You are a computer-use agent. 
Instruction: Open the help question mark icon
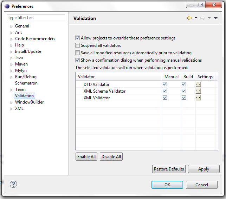(13, 184)
